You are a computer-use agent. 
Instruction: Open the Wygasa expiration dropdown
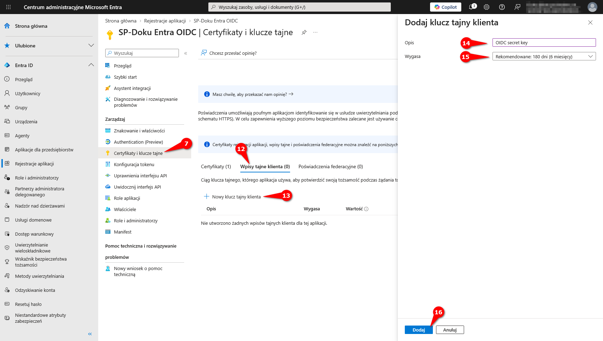544,56
